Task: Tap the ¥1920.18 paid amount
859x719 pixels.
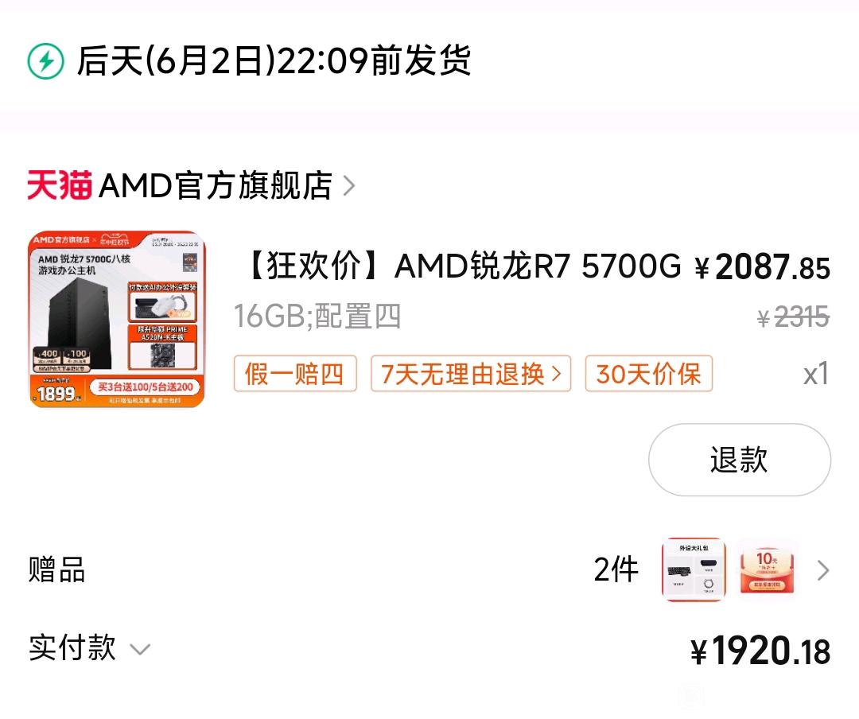Action: 760,651
